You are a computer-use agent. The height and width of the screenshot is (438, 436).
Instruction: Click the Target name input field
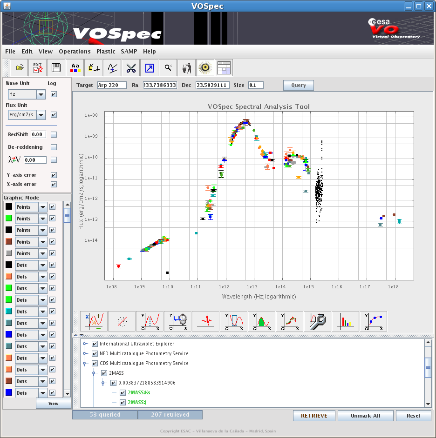[112, 85]
